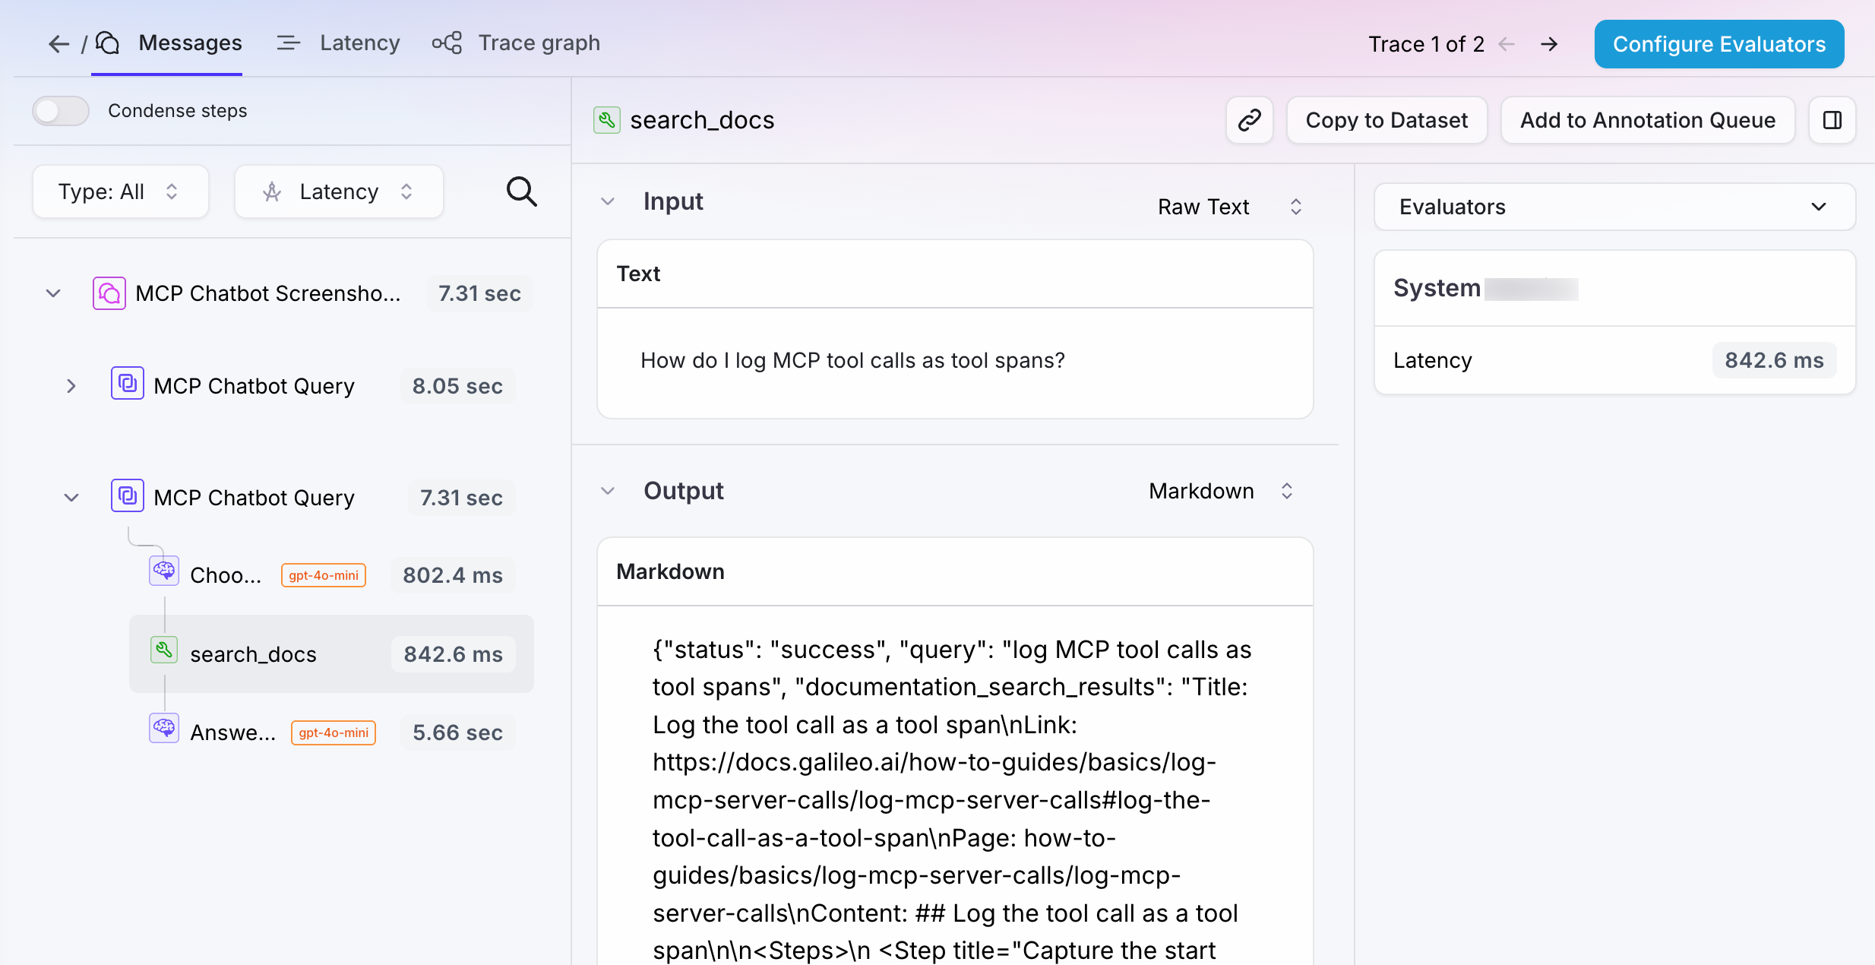Select the Choo... LLM span brain icon
The image size is (1875, 965).
point(164,571)
